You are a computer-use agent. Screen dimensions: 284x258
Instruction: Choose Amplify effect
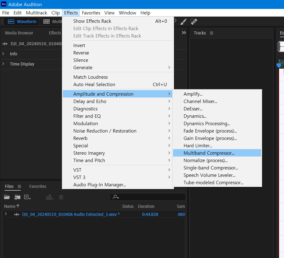(x=217, y=94)
